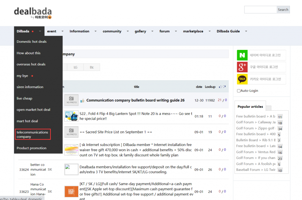Toggle the Auto-Login checkbox
The height and width of the screenshot is (200, 302).
pyautogui.click(x=239, y=91)
